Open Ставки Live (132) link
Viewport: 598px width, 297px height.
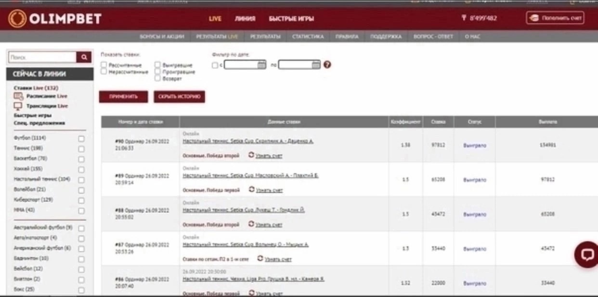(36, 88)
